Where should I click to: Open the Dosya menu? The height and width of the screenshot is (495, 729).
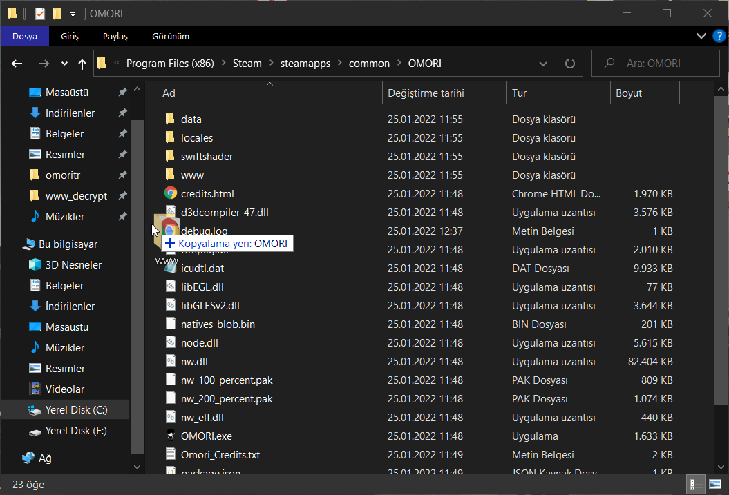tap(25, 36)
